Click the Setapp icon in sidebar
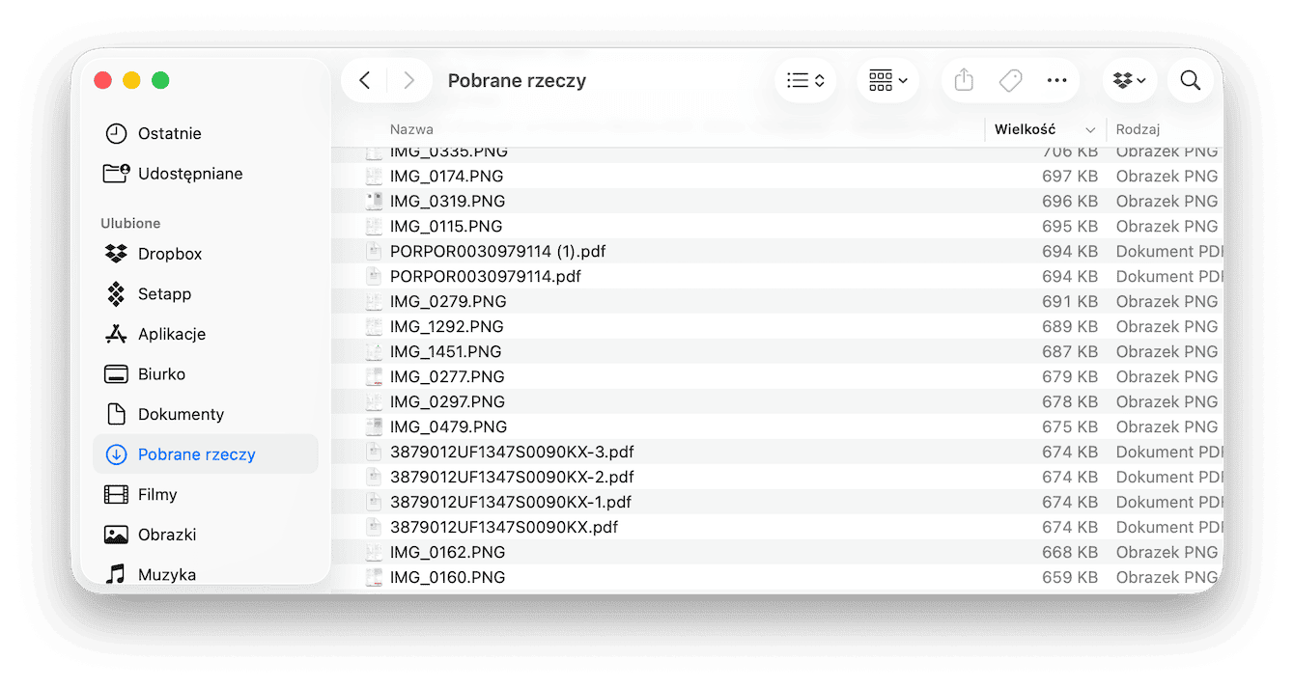Screen dimensions: 1294x687 [x=116, y=294]
